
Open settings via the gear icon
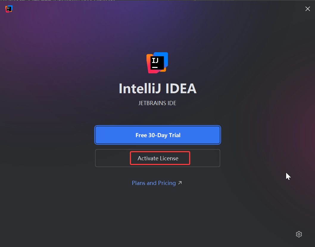coord(299,234)
